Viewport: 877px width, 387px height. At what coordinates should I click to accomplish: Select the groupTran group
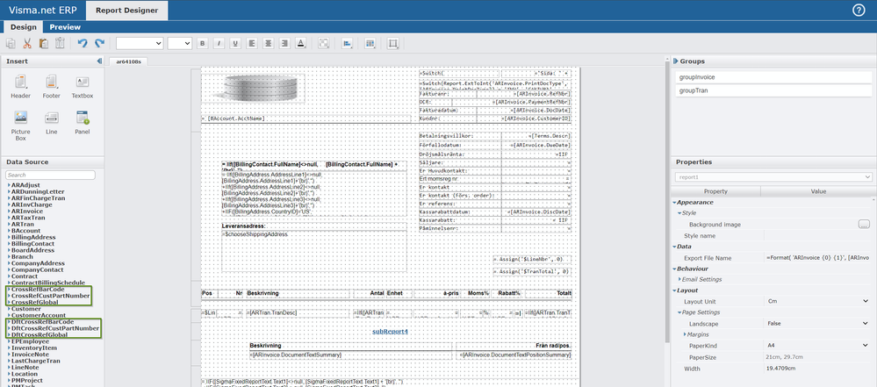point(773,90)
